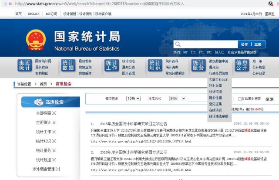Switch to the ENGLISH site version
Viewport: 279px width, 180px height.
pos(34,14)
